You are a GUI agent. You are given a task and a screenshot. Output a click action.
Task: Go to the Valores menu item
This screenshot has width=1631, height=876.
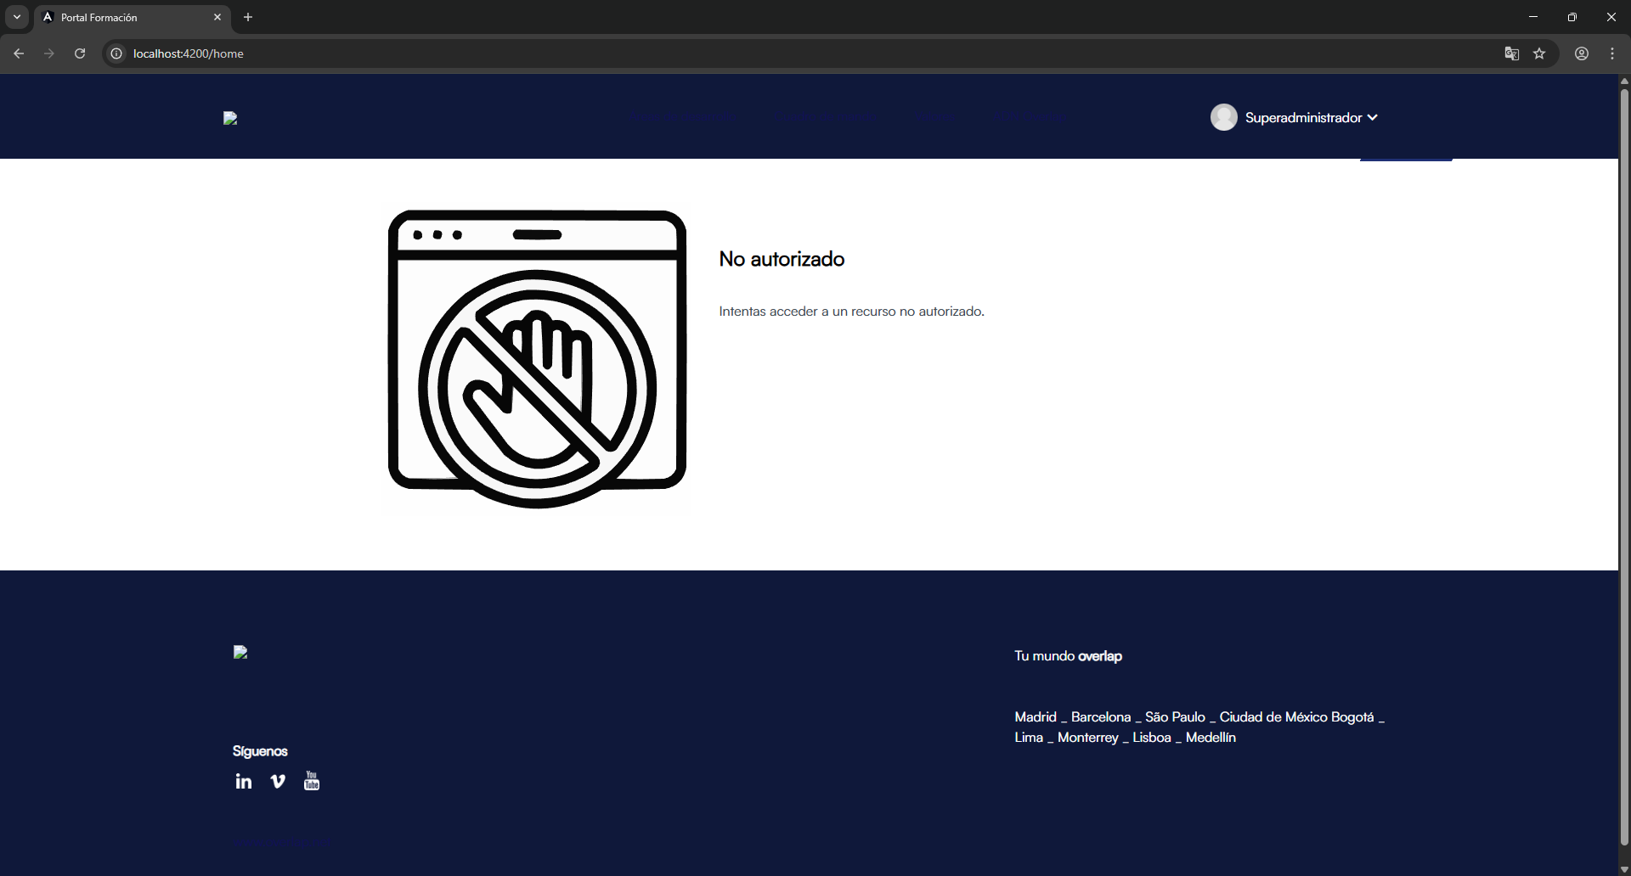[934, 117]
